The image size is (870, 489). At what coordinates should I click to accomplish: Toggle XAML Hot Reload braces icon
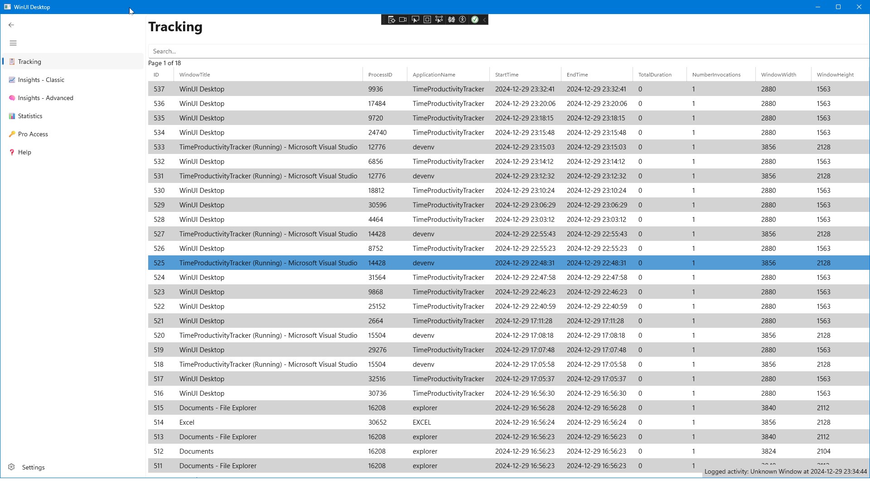[451, 20]
